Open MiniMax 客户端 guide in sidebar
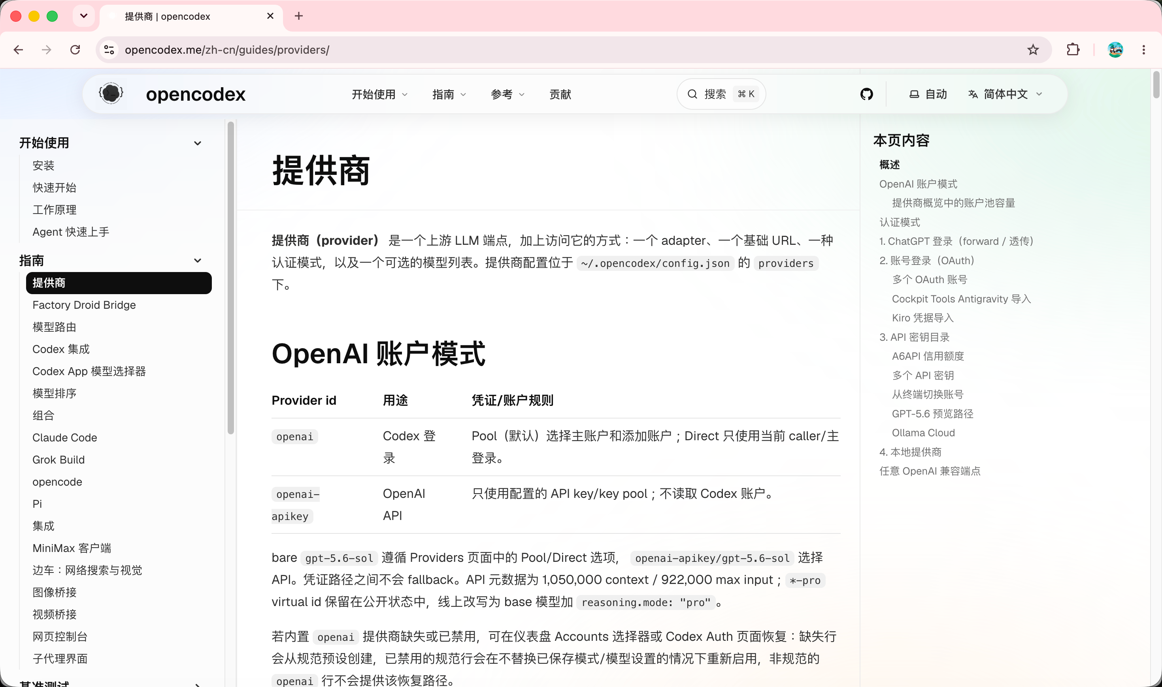The image size is (1162, 687). [72, 548]
